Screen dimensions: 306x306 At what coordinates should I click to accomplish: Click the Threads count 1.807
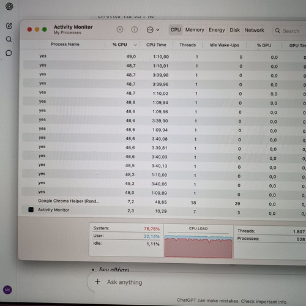tap(299, 231)
